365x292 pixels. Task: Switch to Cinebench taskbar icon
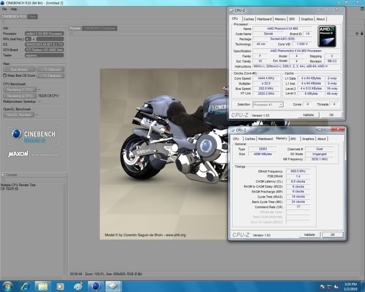point(95,286)
